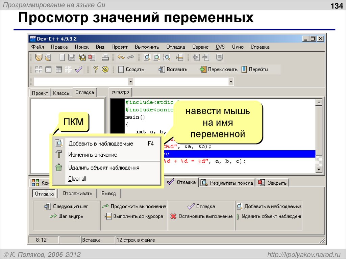346x259 pixels.
Task: Click the Redo arrow icon
Action: [131, 57]
